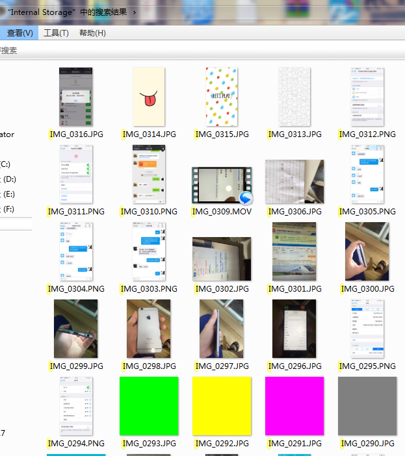The image size is (405, 456).
Task: Select the yellow image IMG_0292.JPG
Action: tap(222, 406)
